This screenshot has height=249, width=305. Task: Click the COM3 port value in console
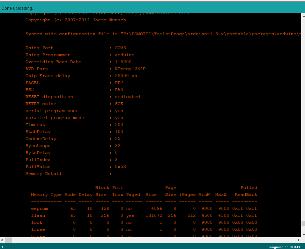click(x=120, y=48)
